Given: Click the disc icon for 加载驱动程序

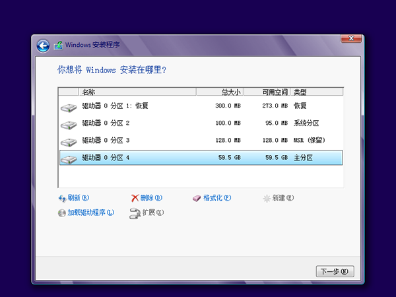Looking at the screenshot, I should pyautogui.click(x=61, y=213).
